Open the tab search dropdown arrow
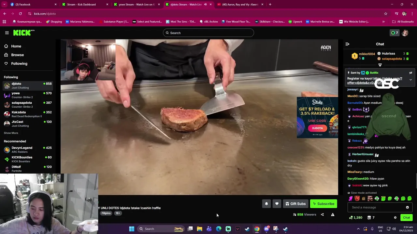This screenshot has height=234, width=417. pos(4,5)
